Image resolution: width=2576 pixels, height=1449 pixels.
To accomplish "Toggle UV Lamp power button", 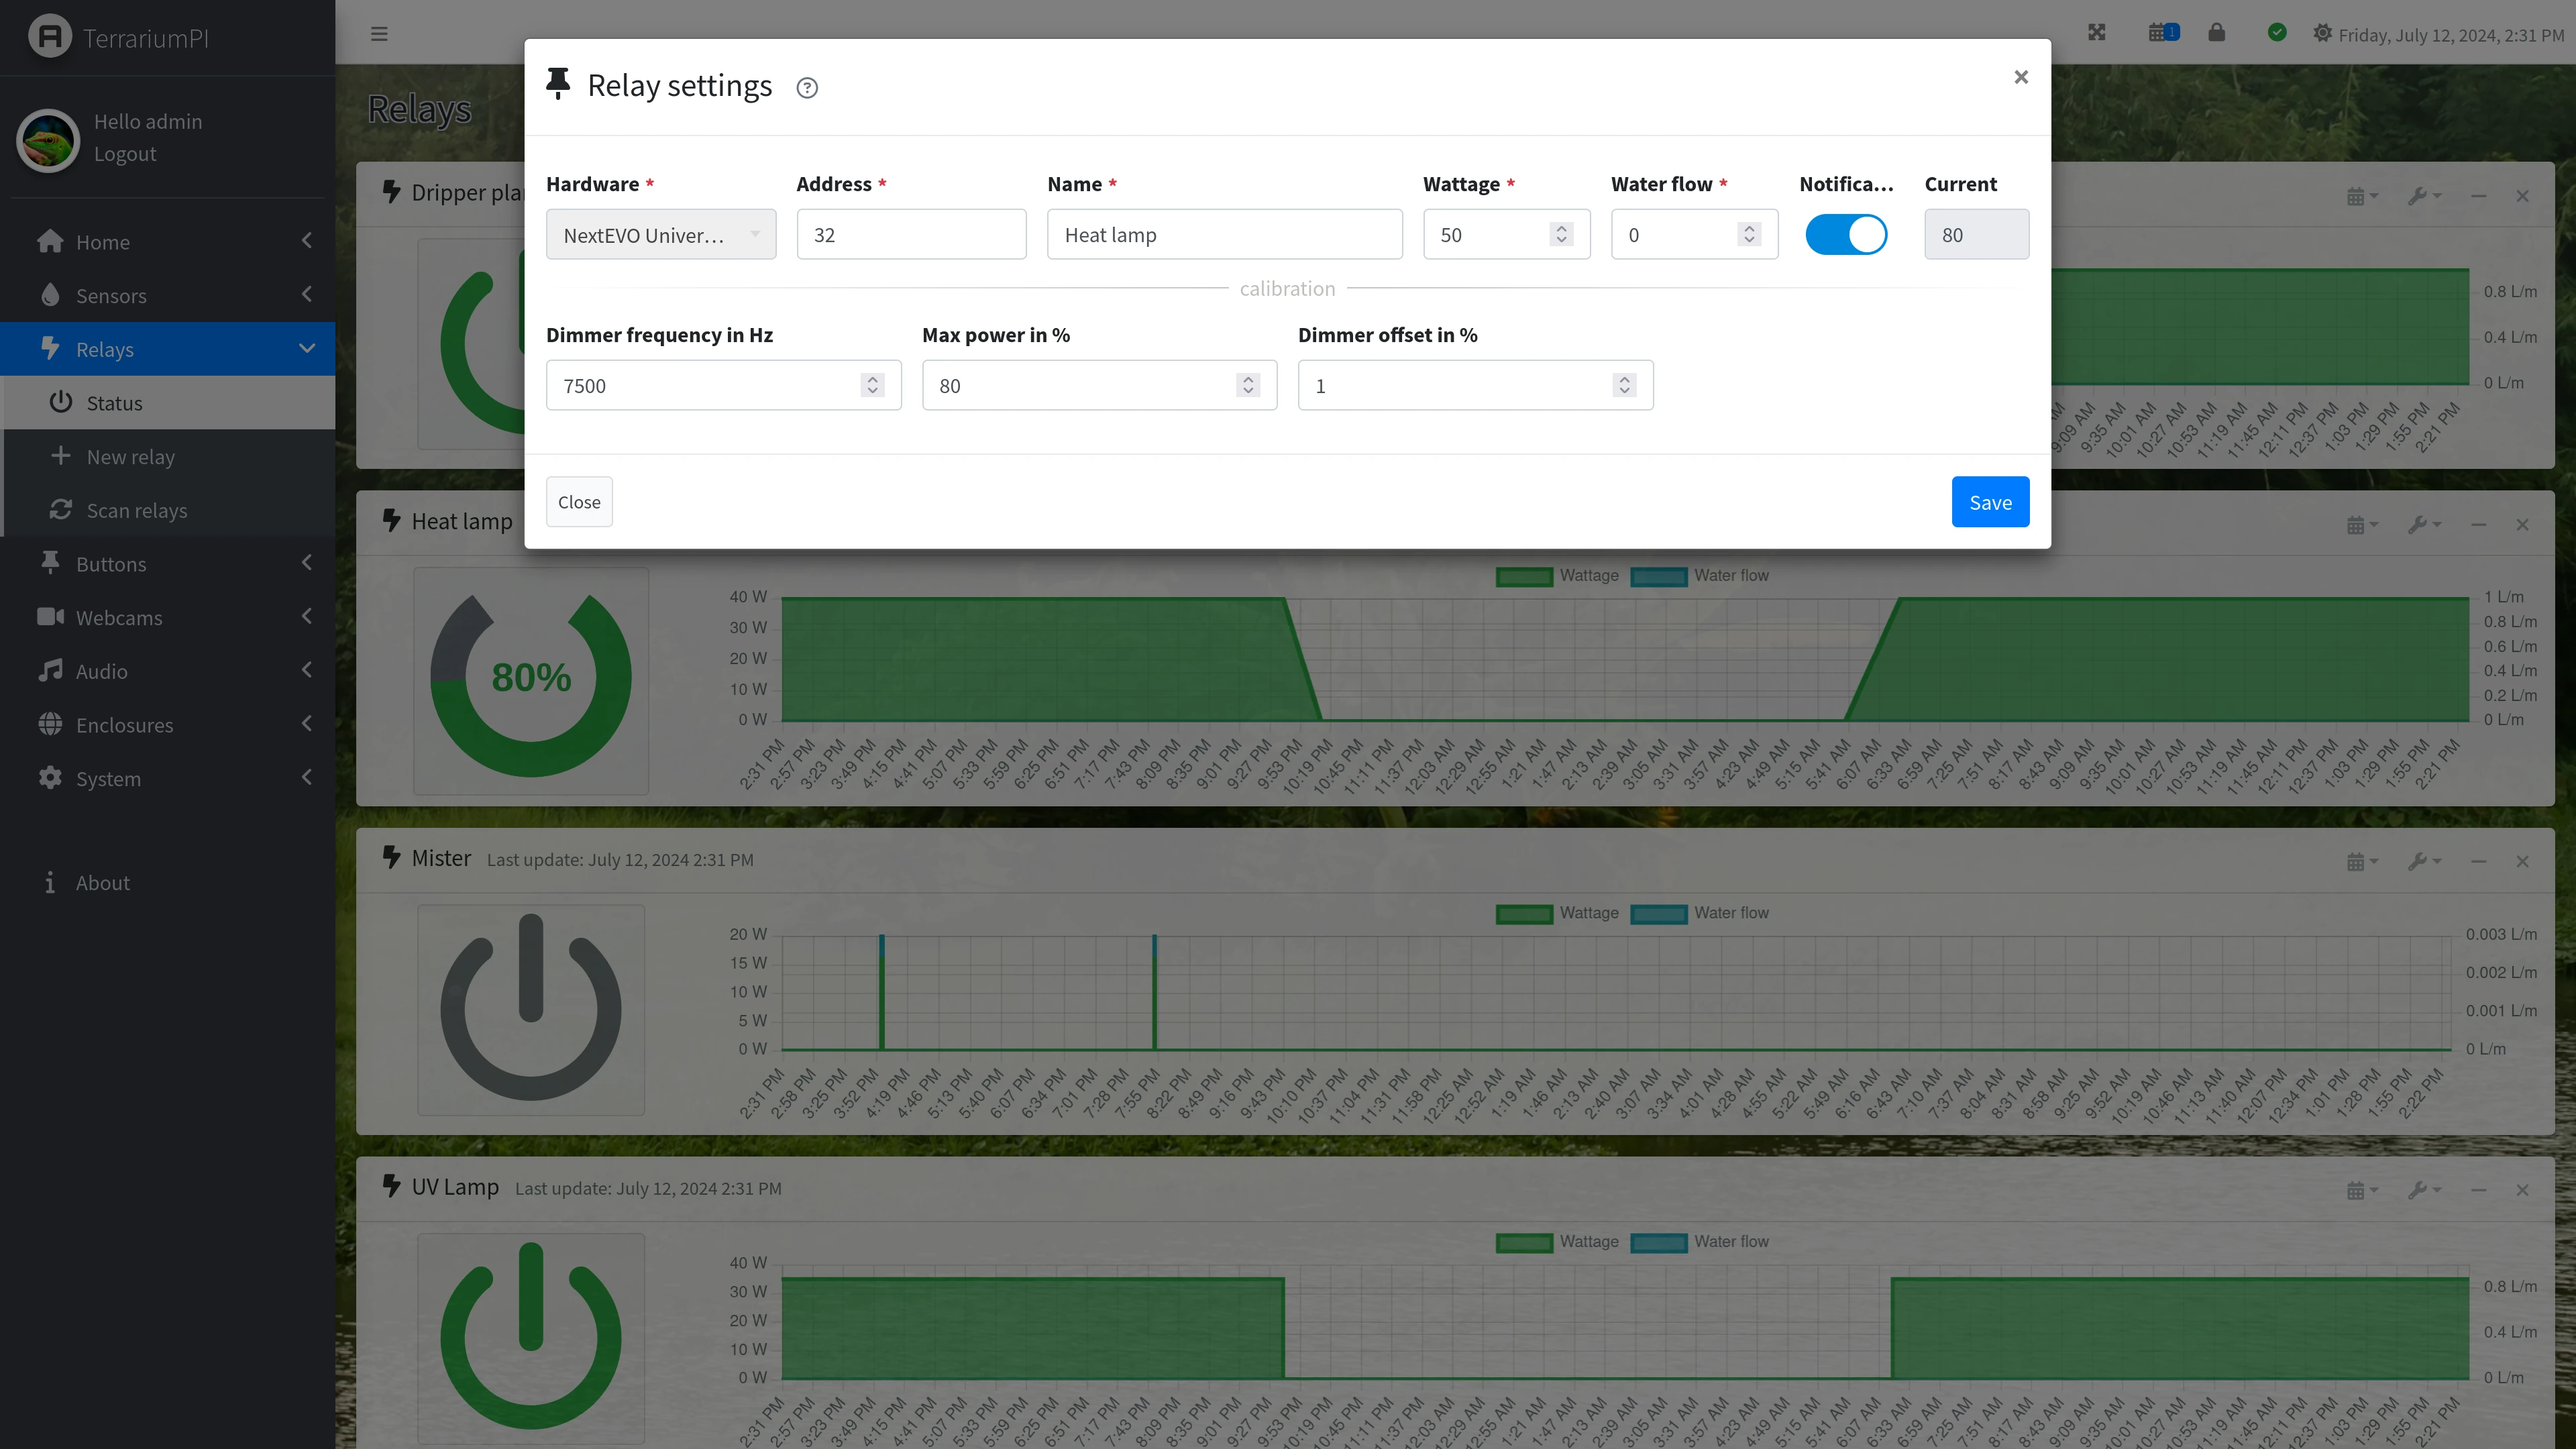I will coord(531,1337).
